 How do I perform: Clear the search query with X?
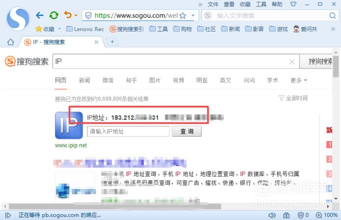[292, 62]
